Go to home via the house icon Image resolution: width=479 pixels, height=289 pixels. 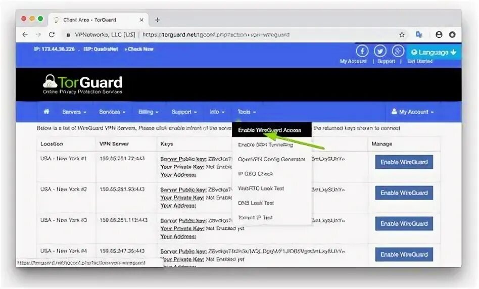pos(46,112)
